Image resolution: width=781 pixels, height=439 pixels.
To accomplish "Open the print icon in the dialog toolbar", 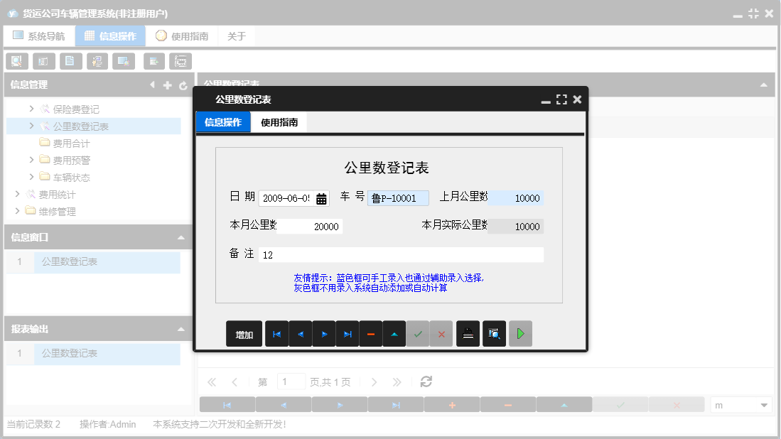I will [x=468, y=333].
